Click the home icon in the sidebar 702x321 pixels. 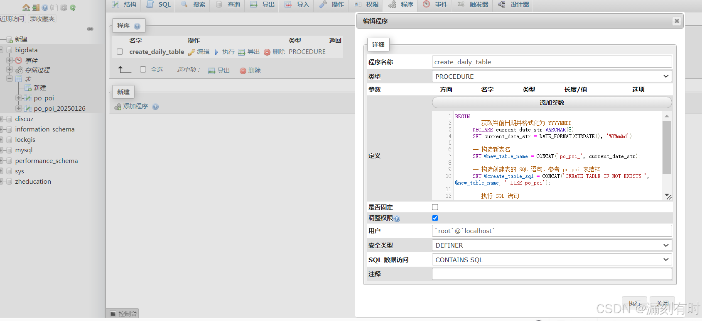point(26,7)
